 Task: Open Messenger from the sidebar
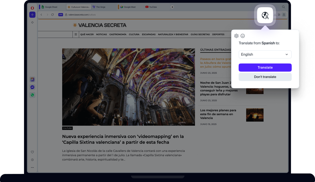(32, 87)
